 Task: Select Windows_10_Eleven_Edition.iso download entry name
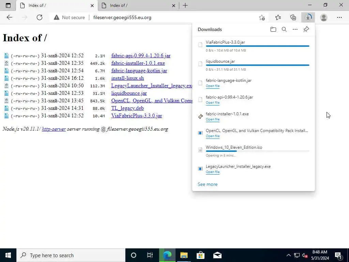[234, 147]
